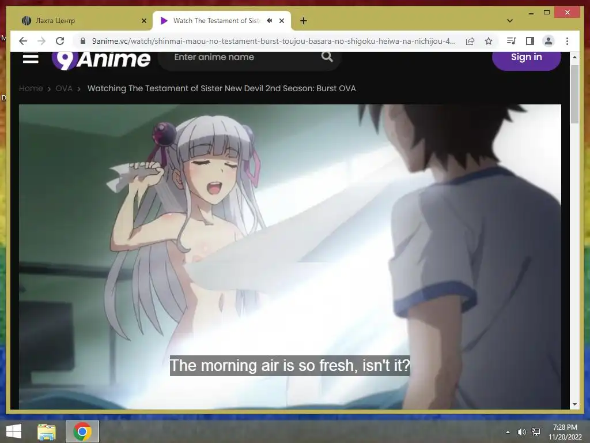
Task: Open the Chrome profile avatar
Action: [x=549, y=41]
